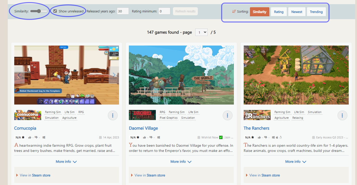Open Cornucopia's View in Steam store link

point(35,175)
